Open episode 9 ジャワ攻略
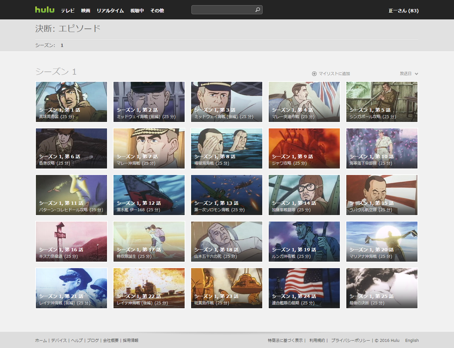Screen dimensions: 454x348 click(x=304, y=148)
